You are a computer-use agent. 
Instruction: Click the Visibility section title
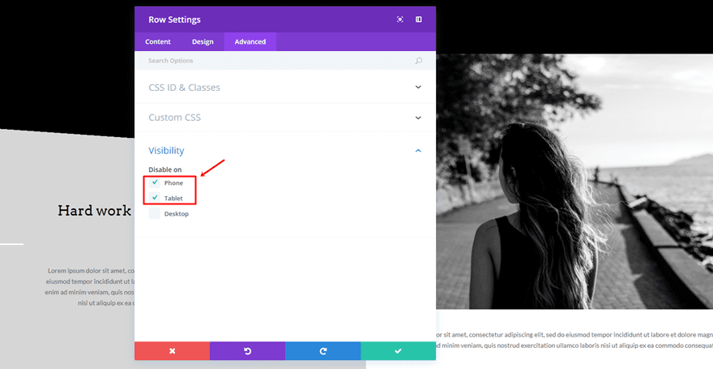coord(166,151)
